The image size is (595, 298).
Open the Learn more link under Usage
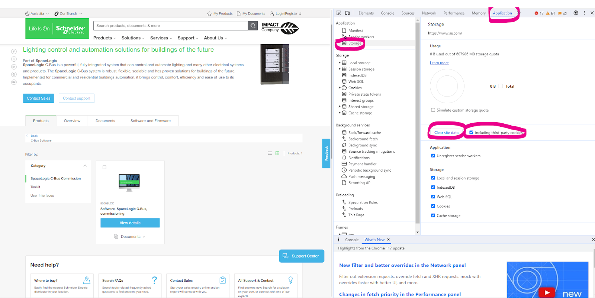tap(439, 63)
